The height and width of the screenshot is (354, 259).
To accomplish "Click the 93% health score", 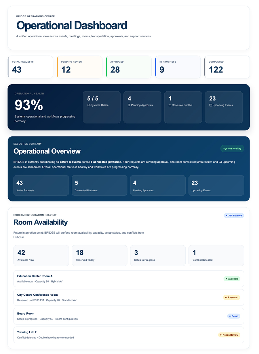I will (x=29, y=105).
